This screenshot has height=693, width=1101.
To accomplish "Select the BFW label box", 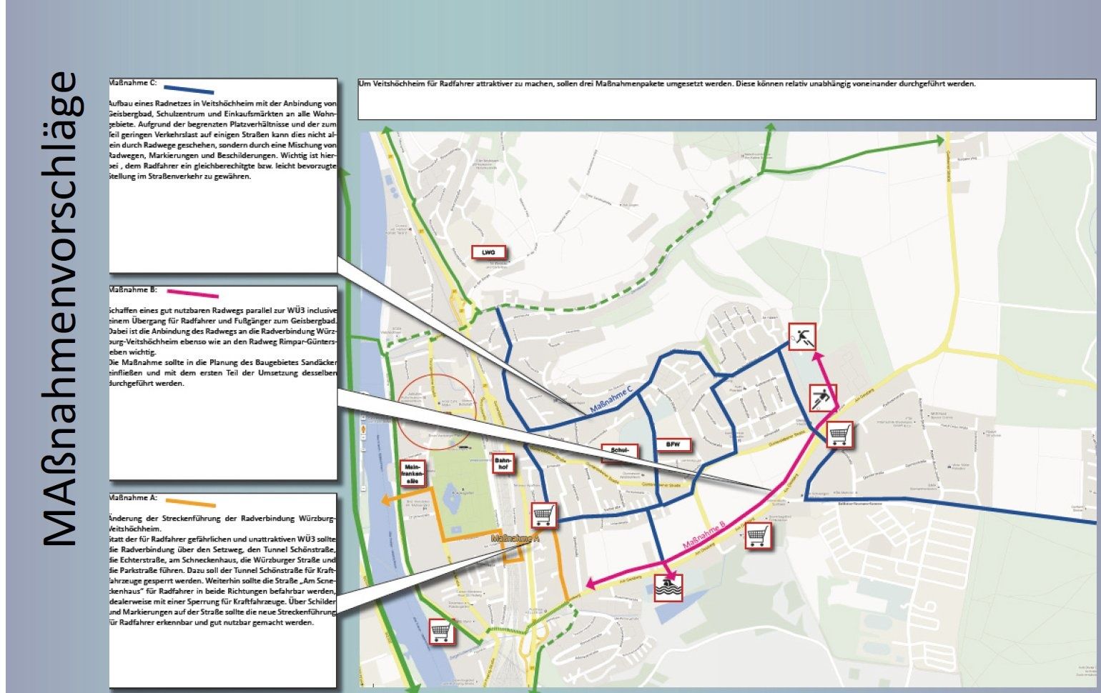I will [673, 445].
